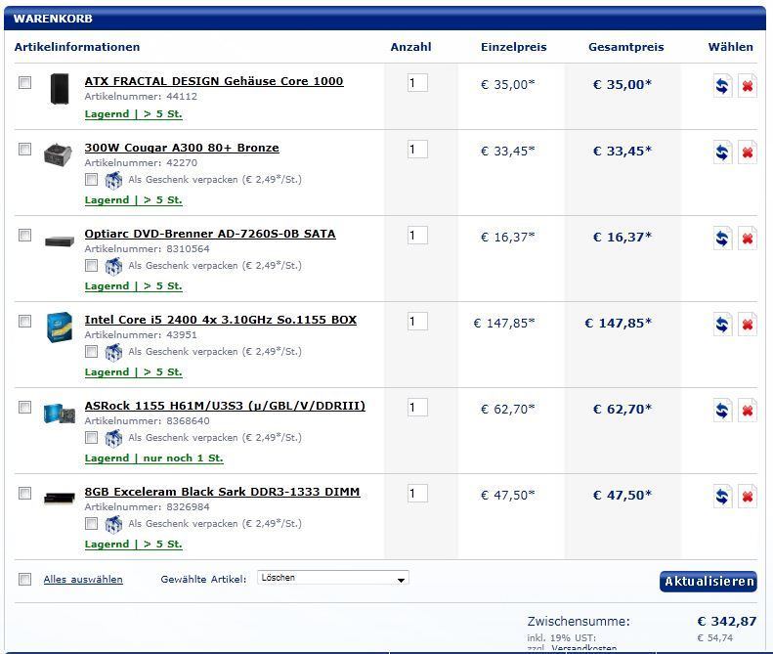The height and width of the screenshot is (654, 773).
Task: Enable gift wrapping for Optiarc DVD-Brenner
Action: (91, 265)
